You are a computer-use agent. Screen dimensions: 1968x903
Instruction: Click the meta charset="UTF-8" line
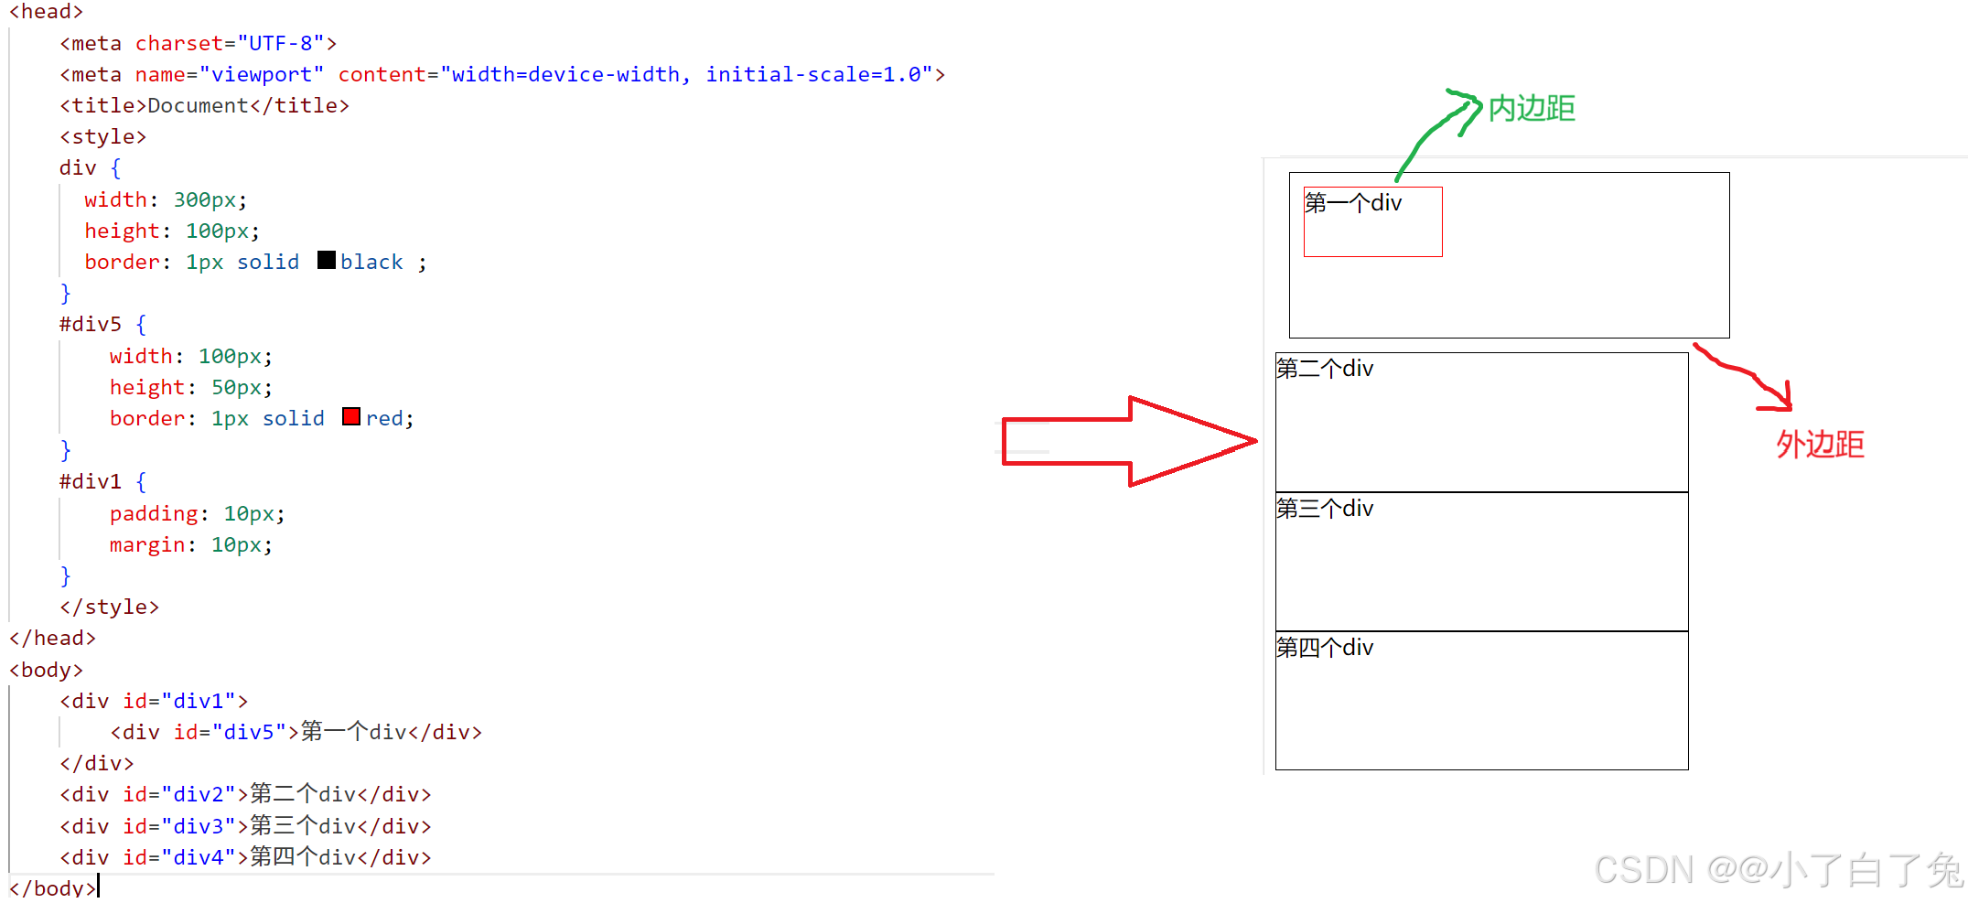point(199,43)
